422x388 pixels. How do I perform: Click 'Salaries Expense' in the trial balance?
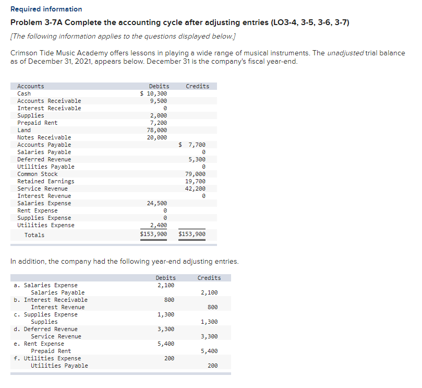44,203
